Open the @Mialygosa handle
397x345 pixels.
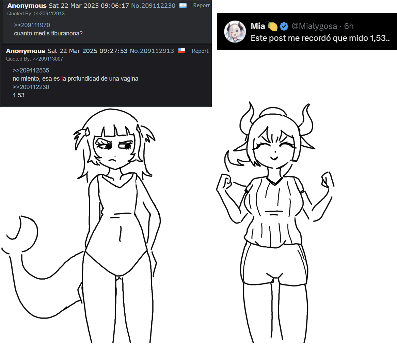click(314, 26)
